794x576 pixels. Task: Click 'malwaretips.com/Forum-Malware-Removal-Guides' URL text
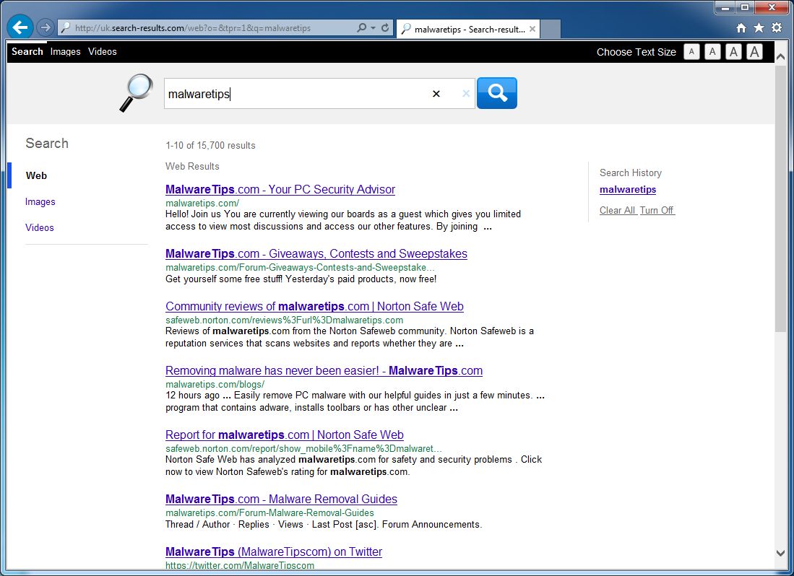coord(269,512)
